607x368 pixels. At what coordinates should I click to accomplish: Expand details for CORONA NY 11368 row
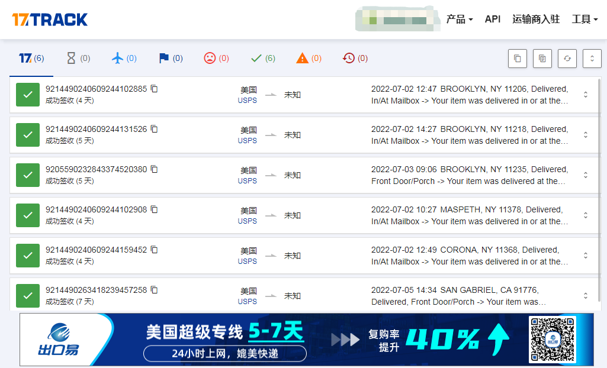[586, 256]
